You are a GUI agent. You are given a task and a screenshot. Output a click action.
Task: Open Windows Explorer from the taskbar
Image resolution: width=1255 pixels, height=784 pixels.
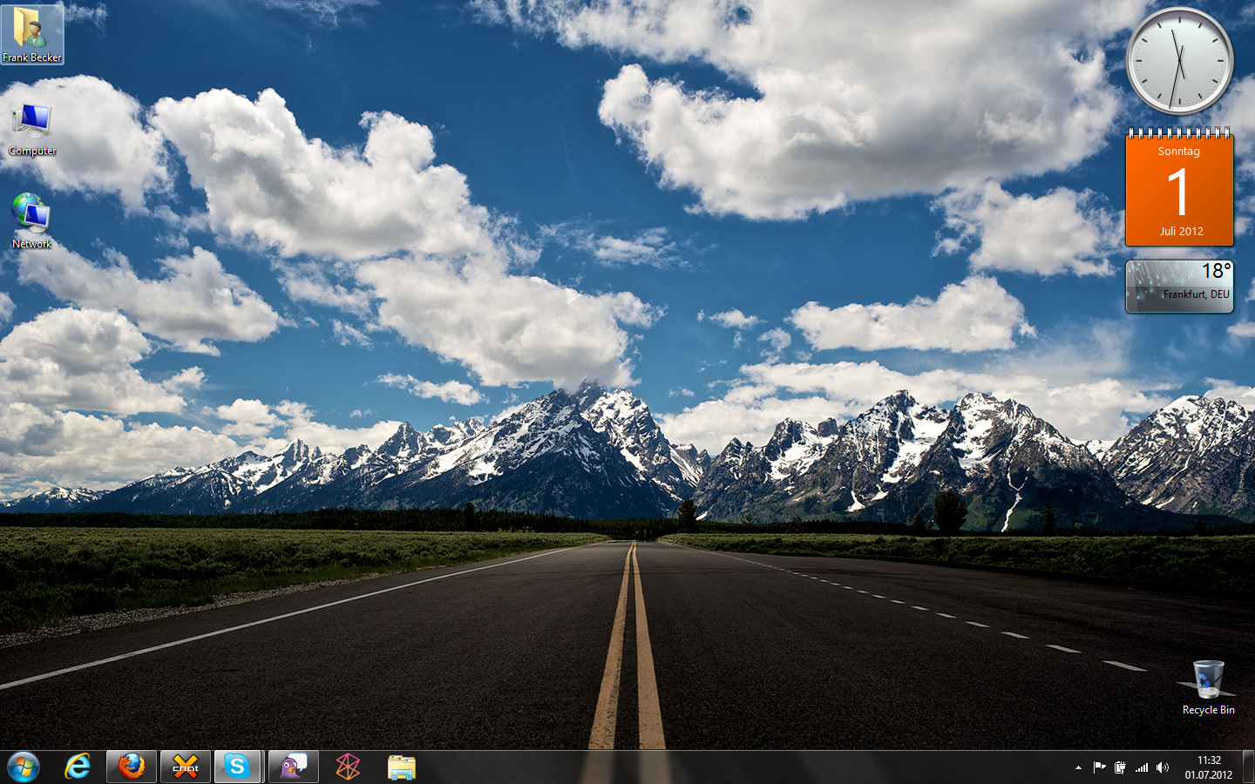pyautogui.click(x=402, y=767)
